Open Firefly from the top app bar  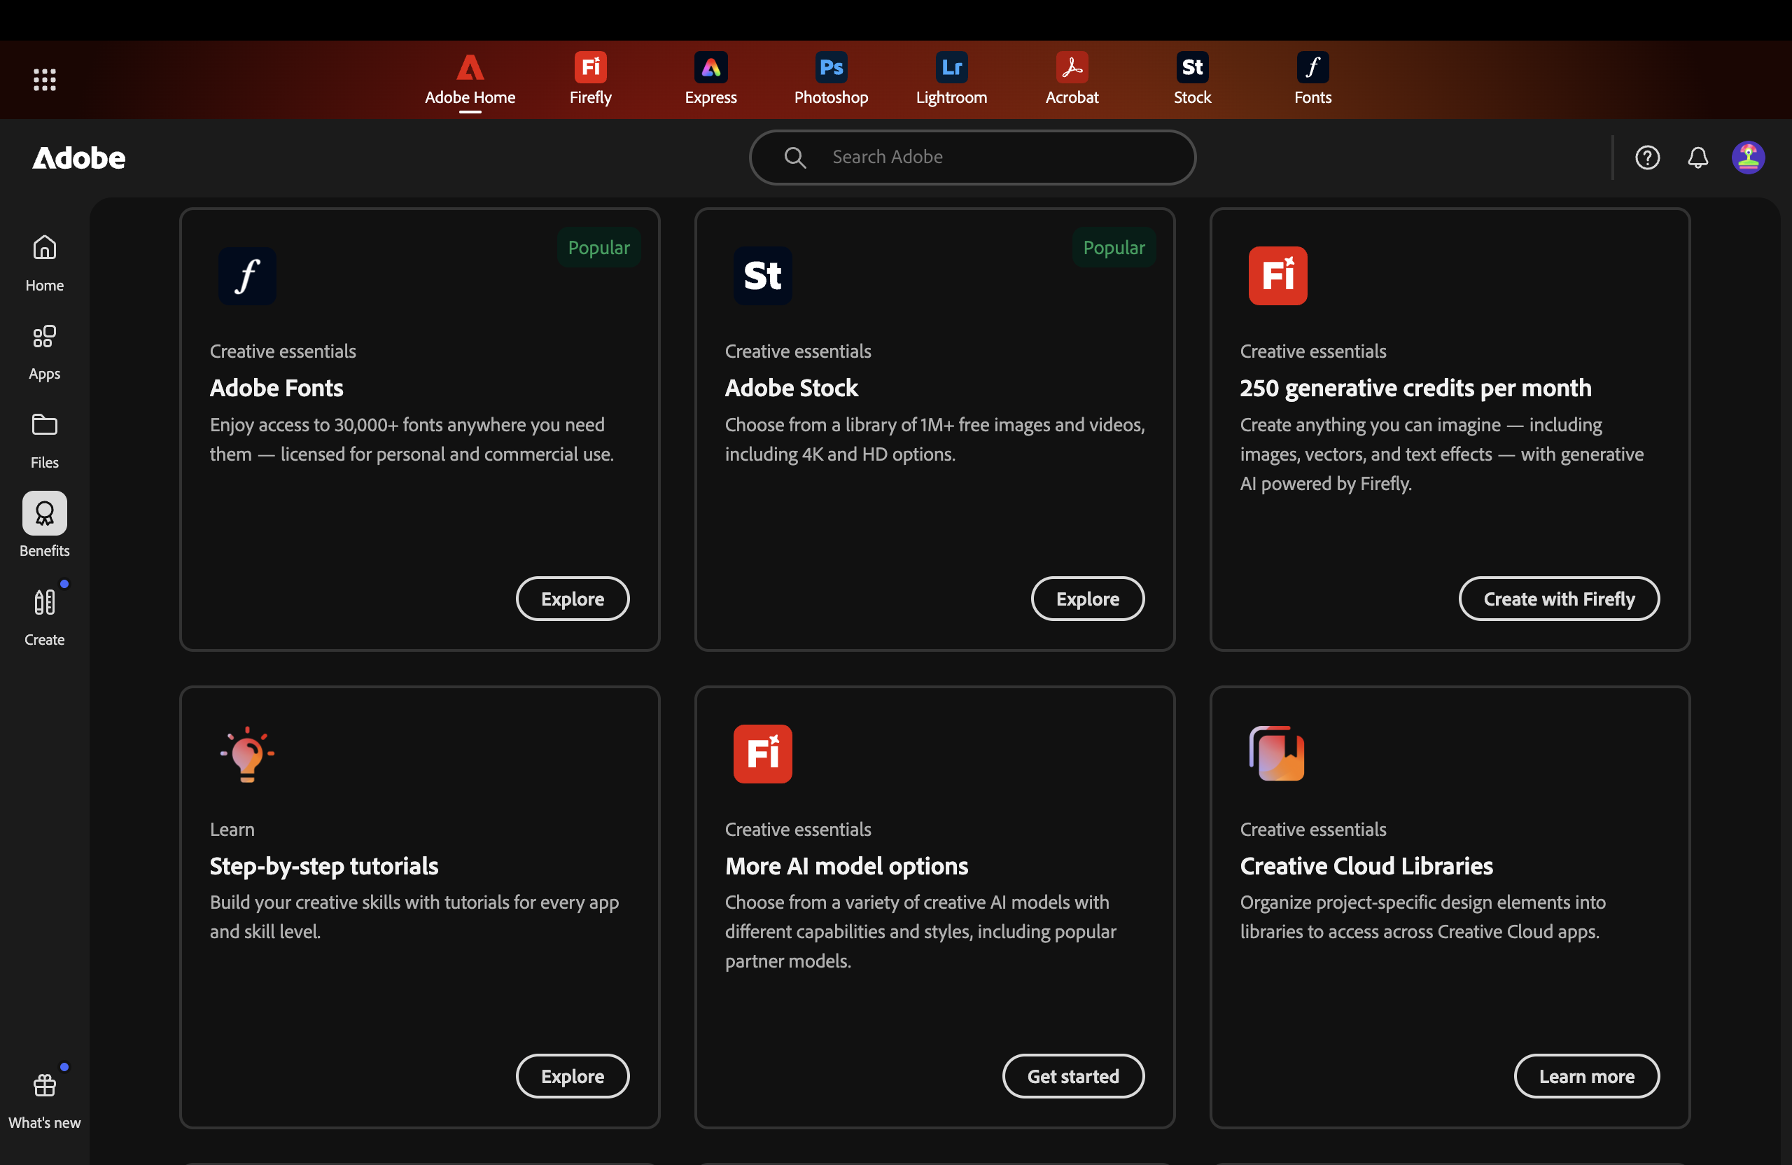(590, 78)
